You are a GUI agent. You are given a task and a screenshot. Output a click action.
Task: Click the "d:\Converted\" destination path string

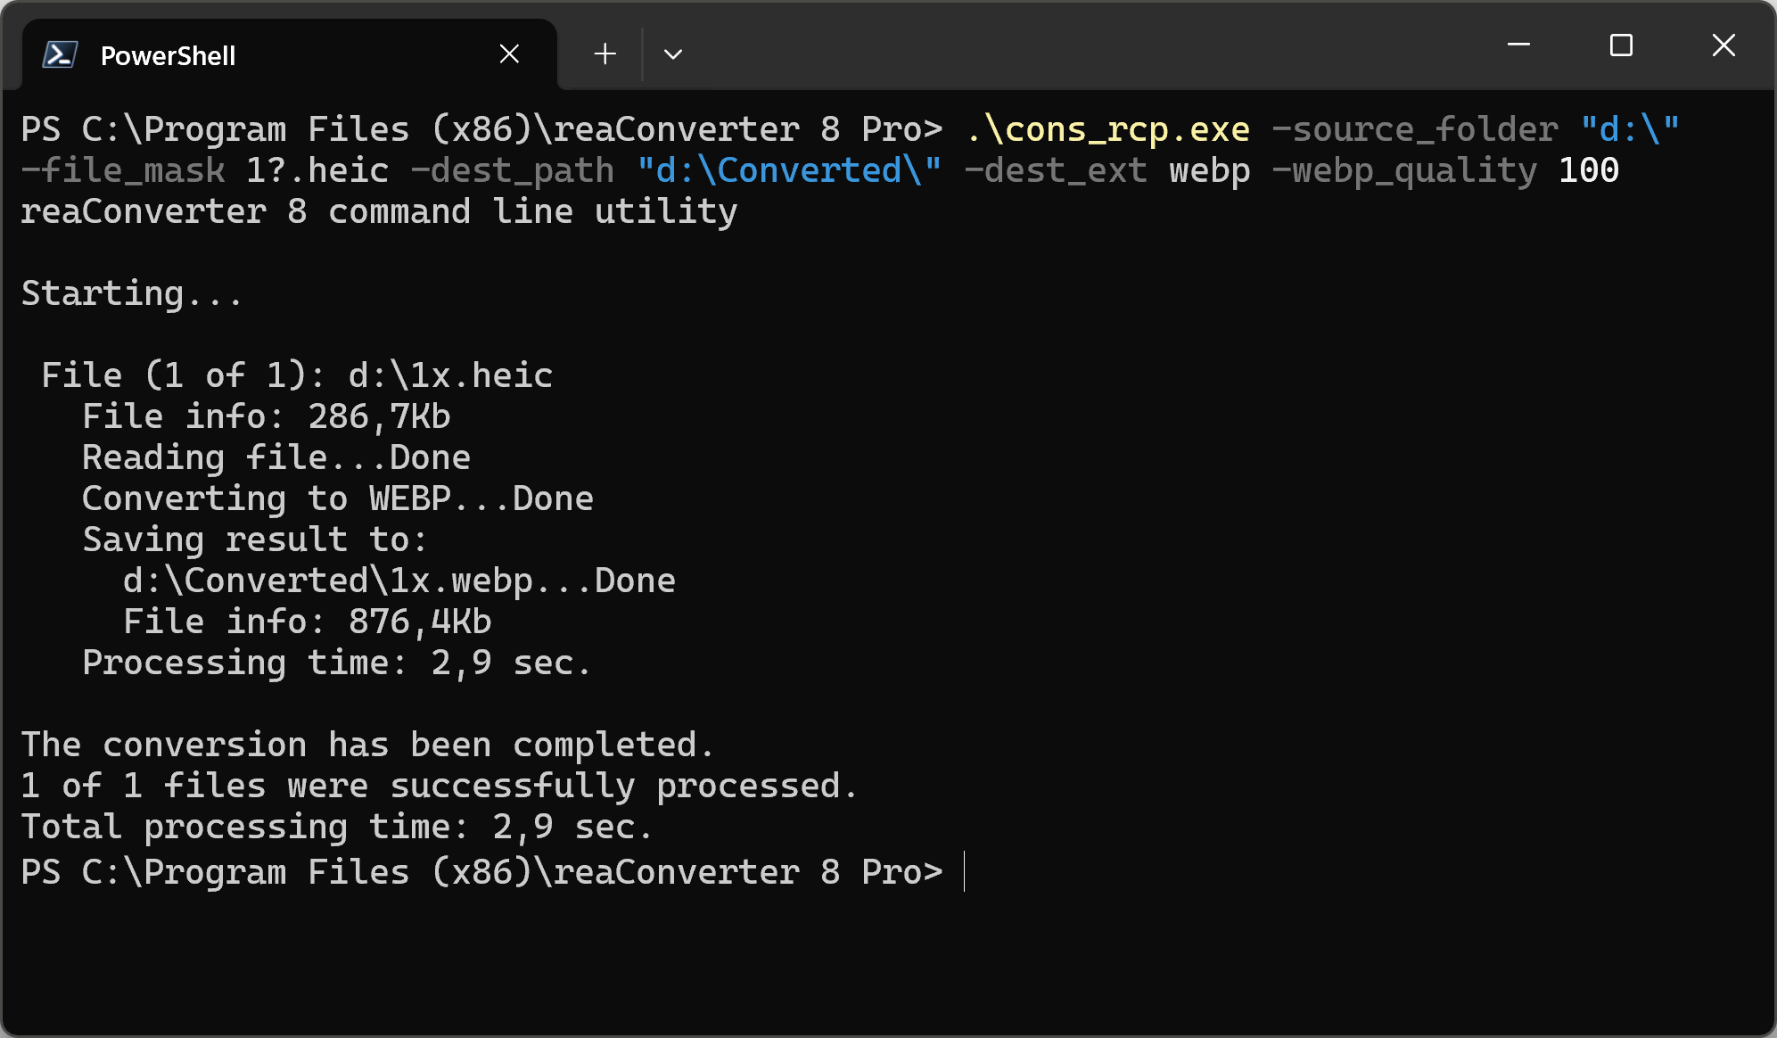click(x=789, y=170)
